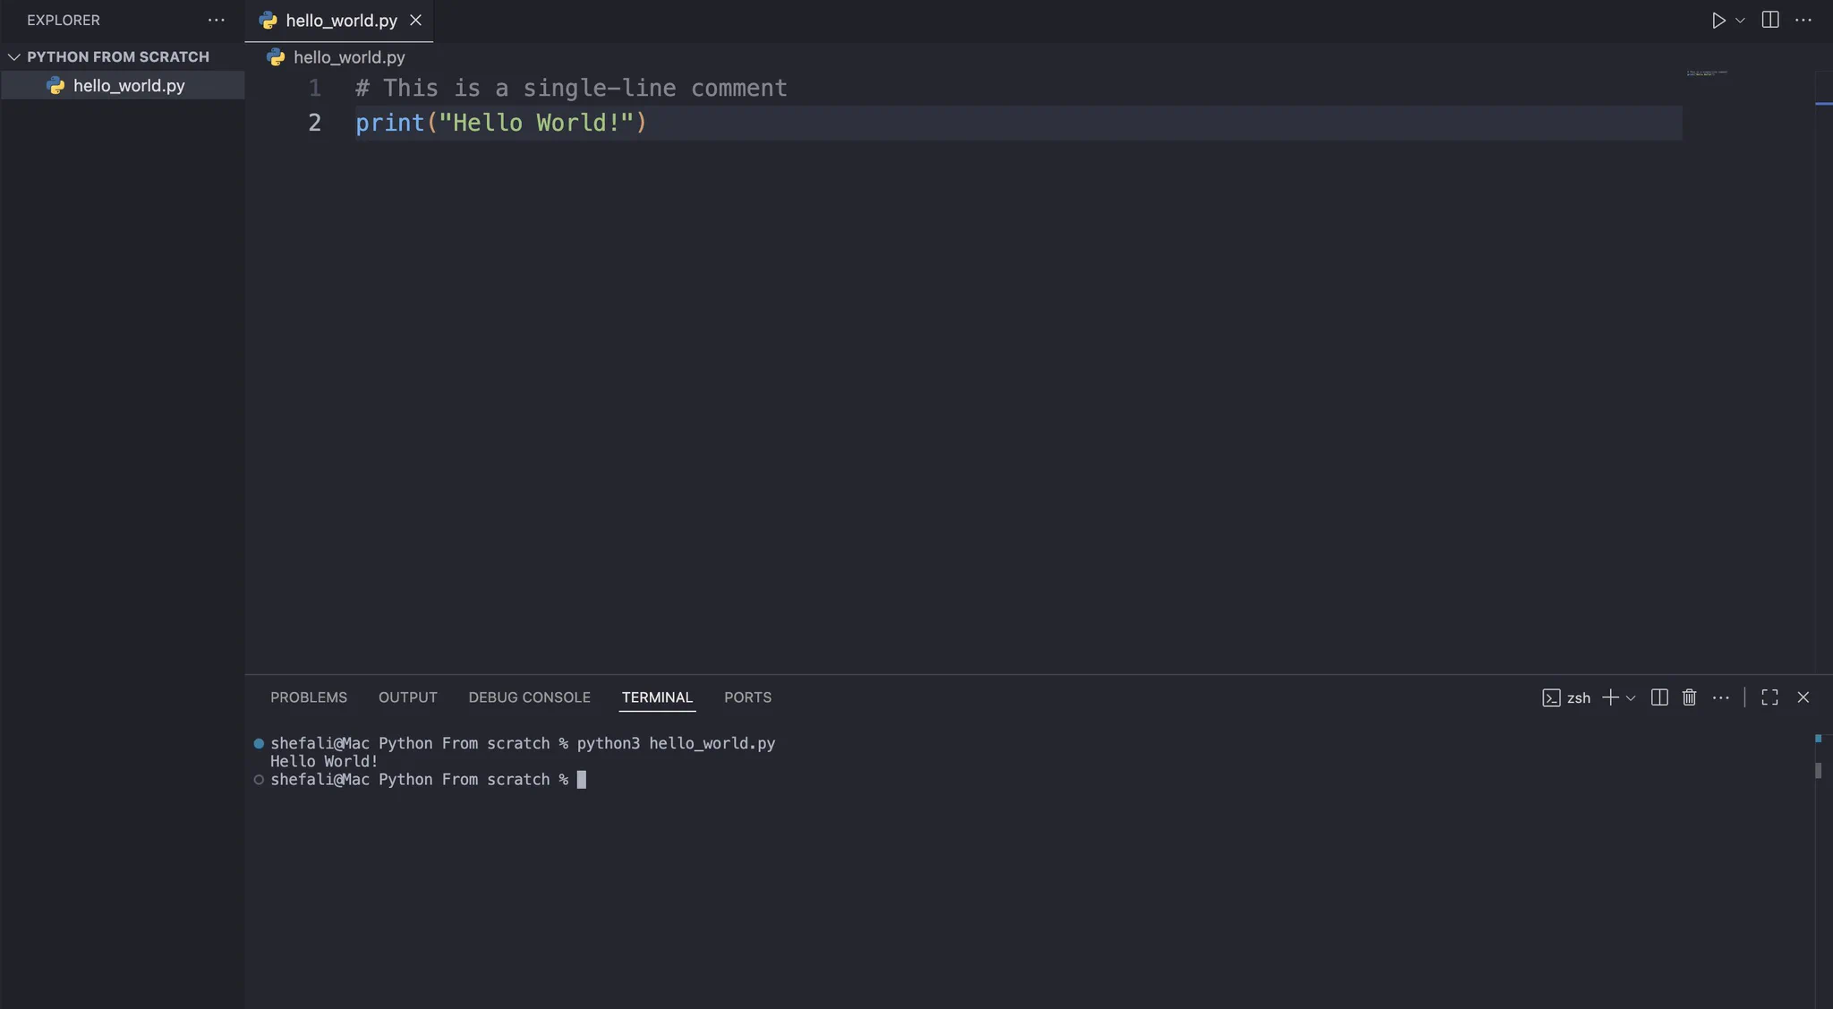Viewport: 1833px width, 1009px height.
Task: Split the editor to the right
Action: coord(1770,20)
